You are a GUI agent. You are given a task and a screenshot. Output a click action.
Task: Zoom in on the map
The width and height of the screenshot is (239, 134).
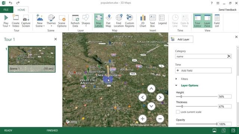point(143,119)
